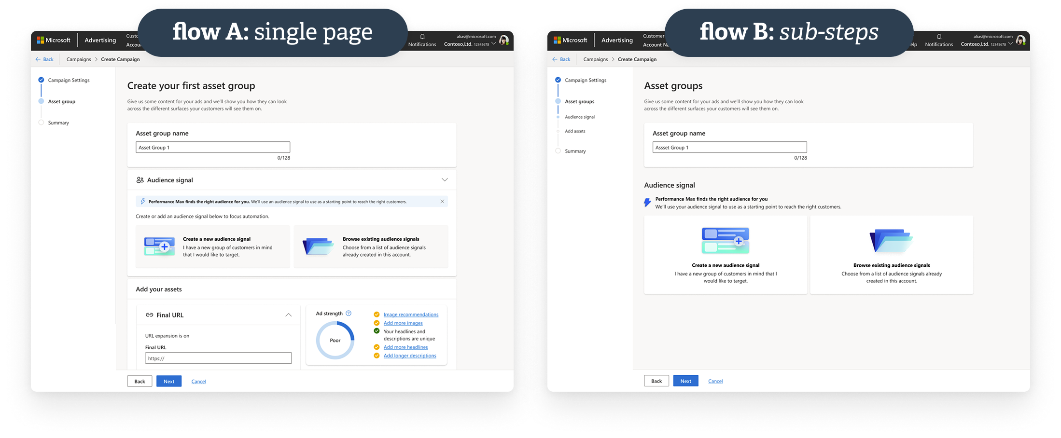The image size is (1061, 438).
Task: Click Create new audience signal illustration, flow B
Action: 726,241
